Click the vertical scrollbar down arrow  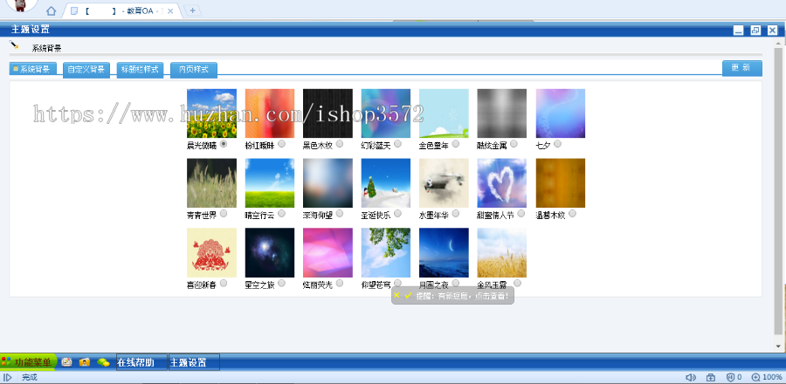click(x=778, y=346)
